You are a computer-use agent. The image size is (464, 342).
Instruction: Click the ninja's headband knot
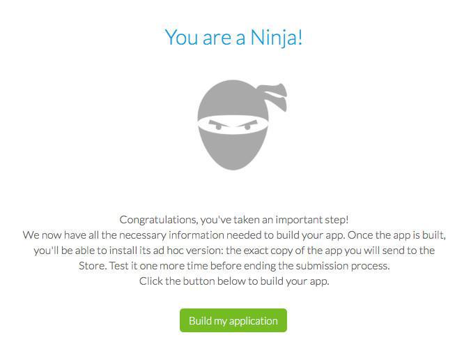274,97
